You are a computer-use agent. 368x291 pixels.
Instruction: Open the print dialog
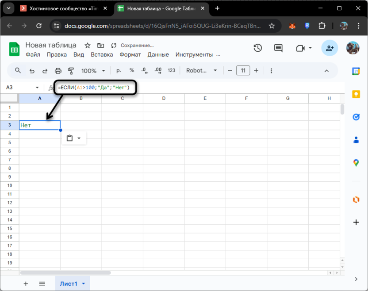(57, 70)
